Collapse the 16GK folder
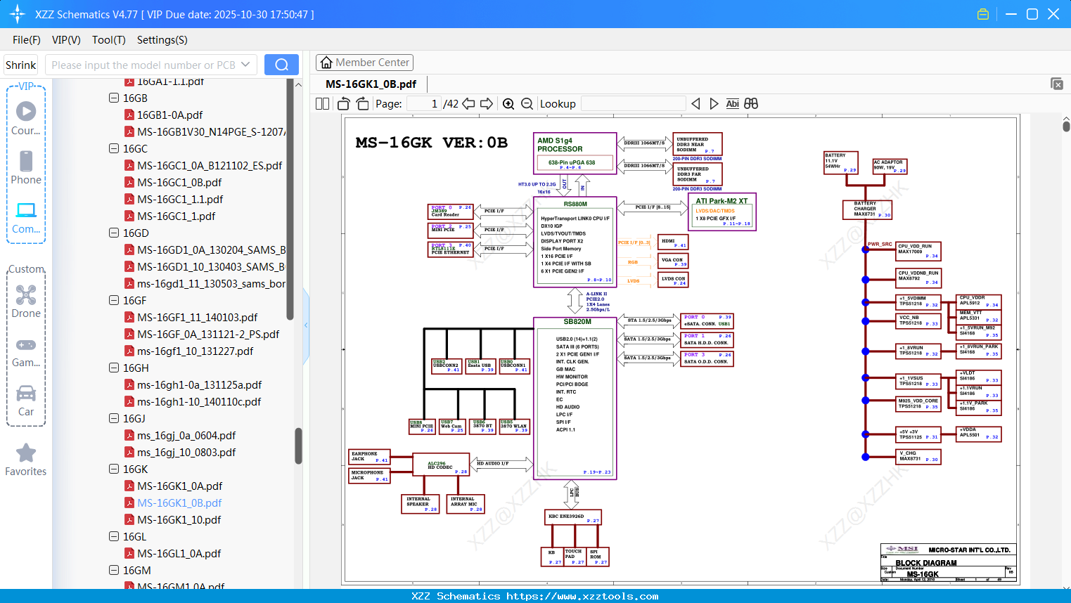The image size is (1071, 603). pos(114,469)
